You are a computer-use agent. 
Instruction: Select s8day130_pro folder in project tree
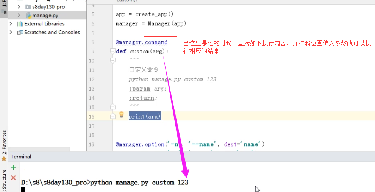coord(48,7)
